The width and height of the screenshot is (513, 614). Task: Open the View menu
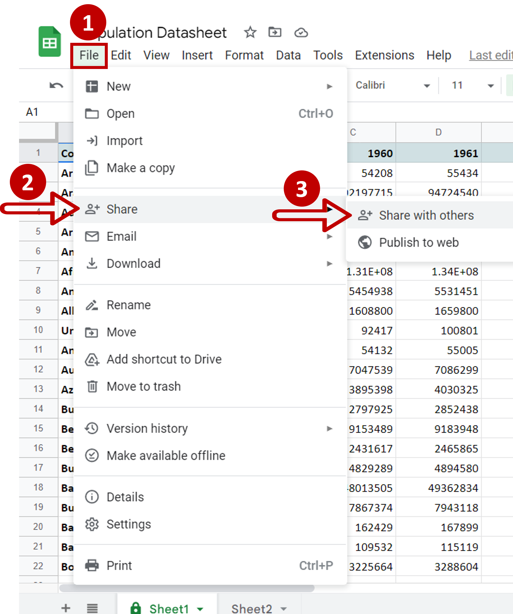156,55
